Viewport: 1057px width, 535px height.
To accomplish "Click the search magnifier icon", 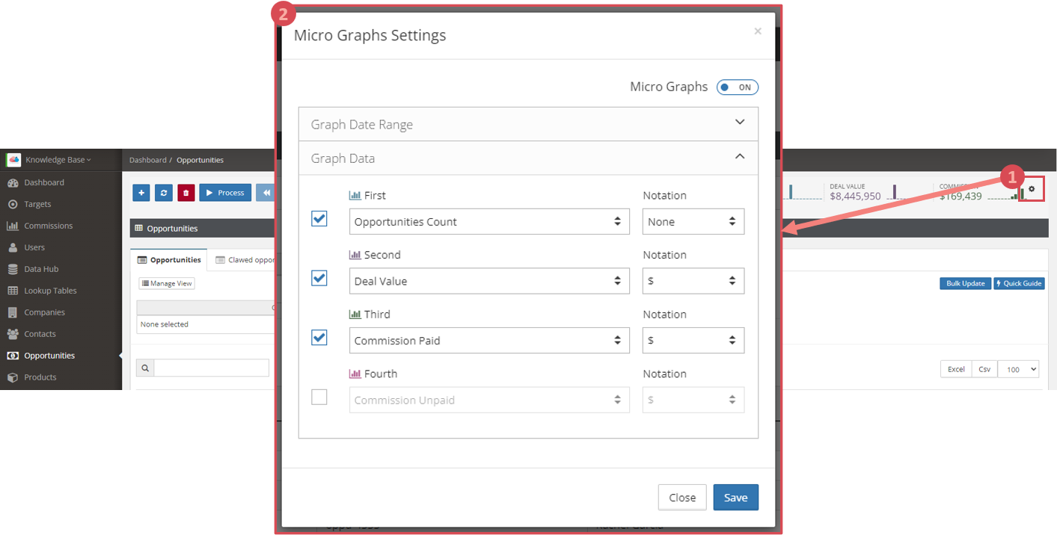I will click(x=145, y=368).
